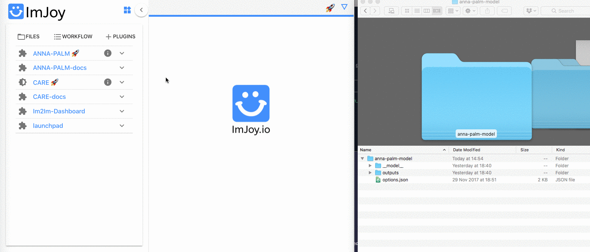Viewport: 590px width, 252px height.
Task: Click the rocket icon in the top bar
Action: tap(330, 8)
